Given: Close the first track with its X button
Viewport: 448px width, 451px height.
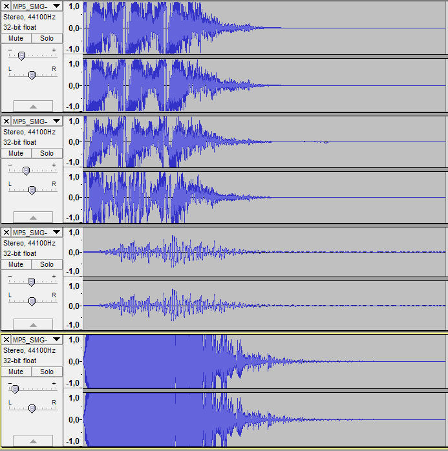Looking at the screenshot, I should point(6,6).
